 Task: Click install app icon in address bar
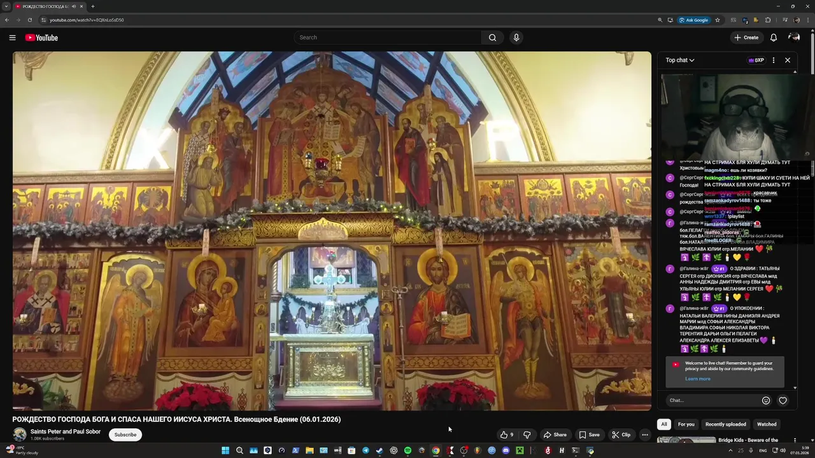[670, 20]
